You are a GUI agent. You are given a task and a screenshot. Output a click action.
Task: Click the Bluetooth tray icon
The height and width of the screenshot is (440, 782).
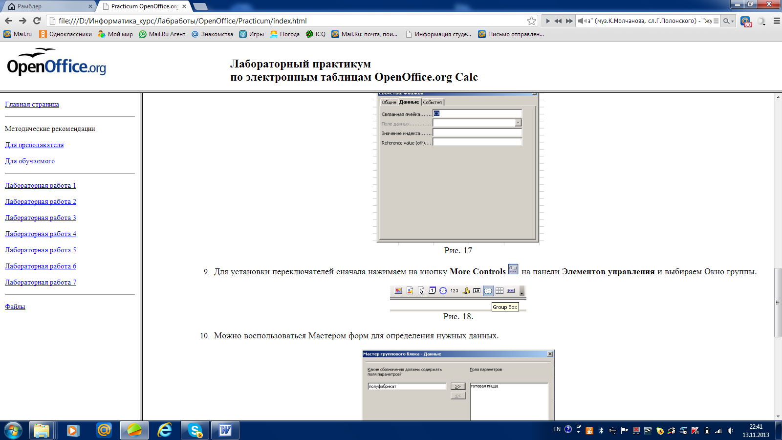coord(601,431)
